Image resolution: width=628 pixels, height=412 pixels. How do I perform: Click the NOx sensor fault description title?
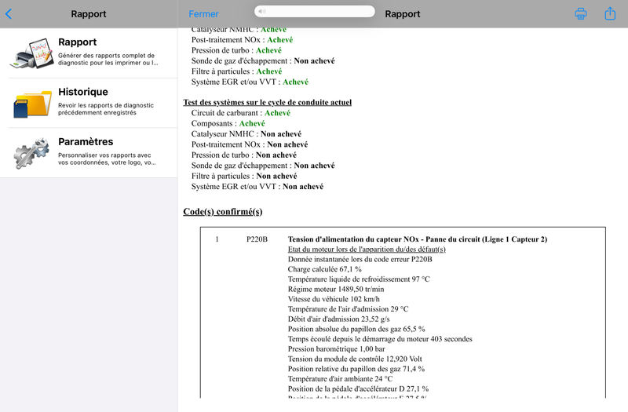click(x=418, y=239)
